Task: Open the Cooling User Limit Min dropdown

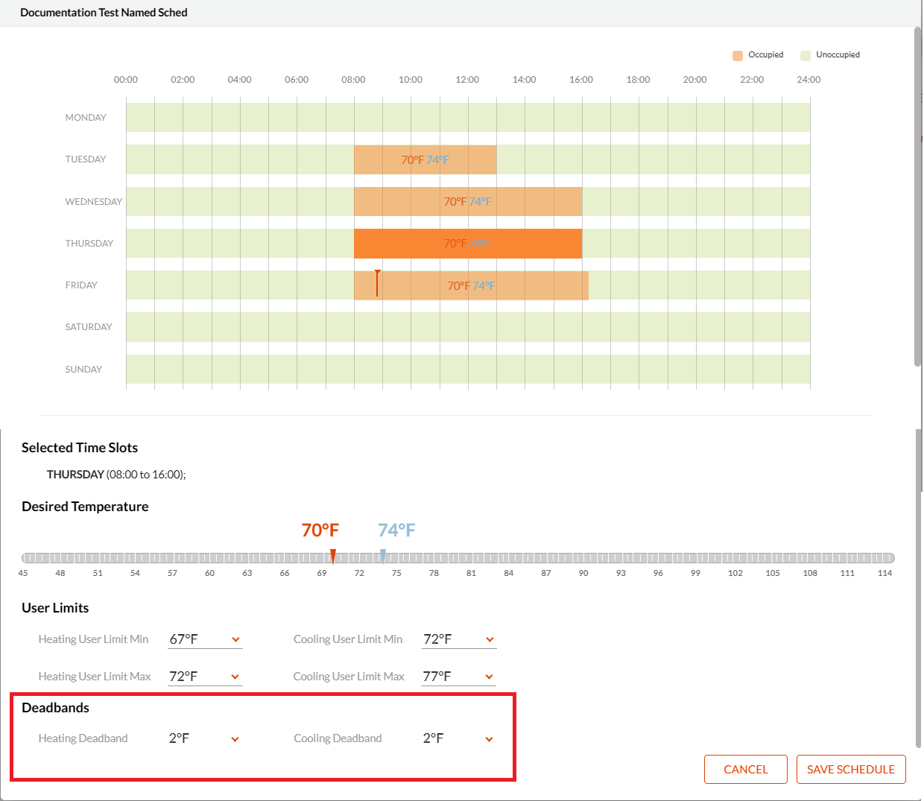Action: [490, 639]
